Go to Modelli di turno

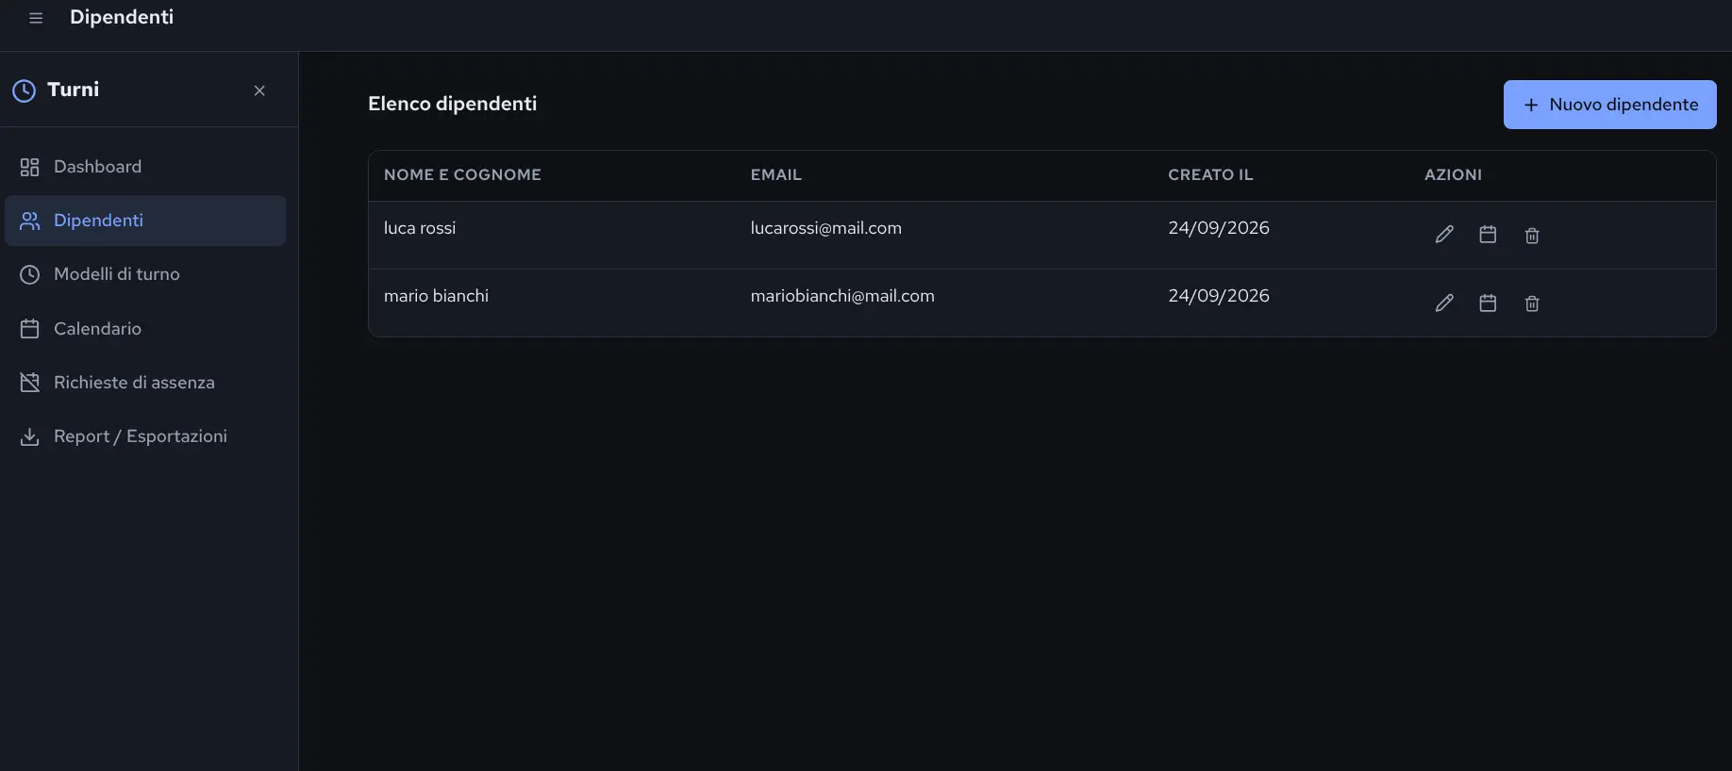145,274
